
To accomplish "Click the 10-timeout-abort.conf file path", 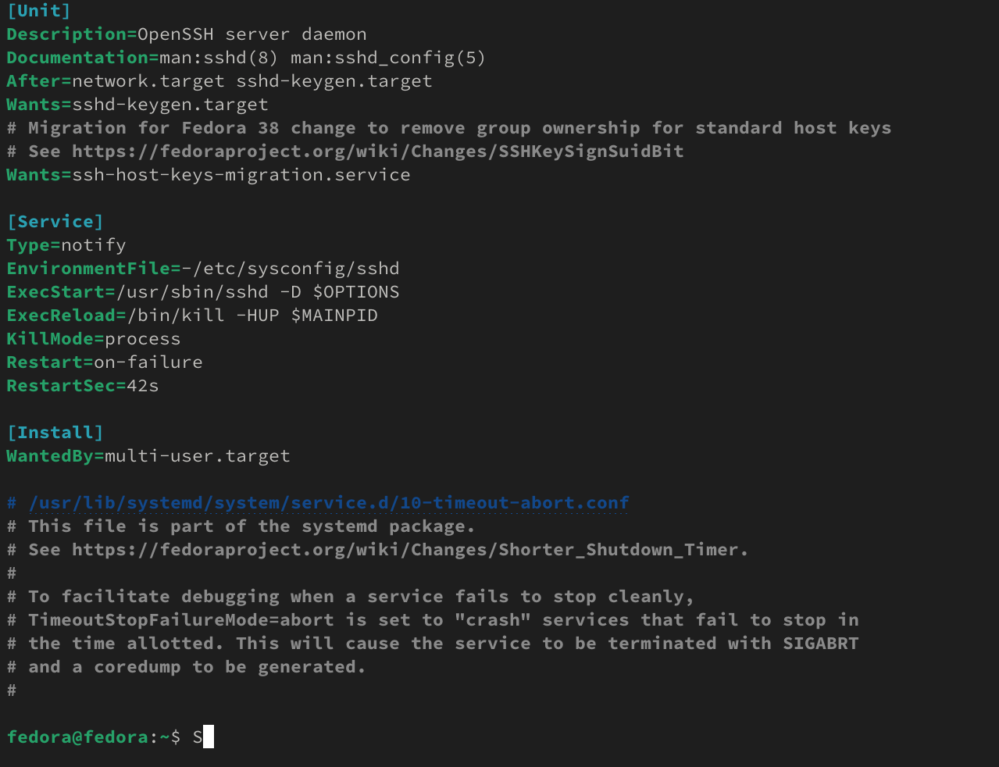I will [329, 503].
